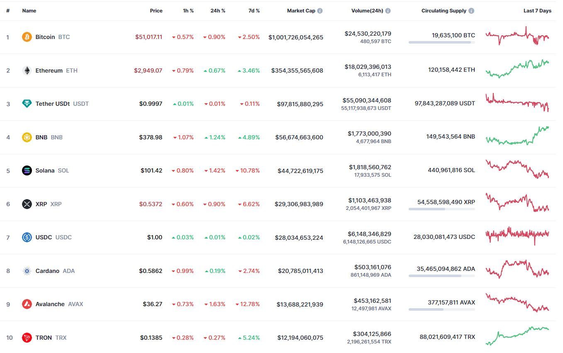The width and height of the screenshot is (563, 353).
Task: Sort by 24h % column header
Action: coord(218,11)
